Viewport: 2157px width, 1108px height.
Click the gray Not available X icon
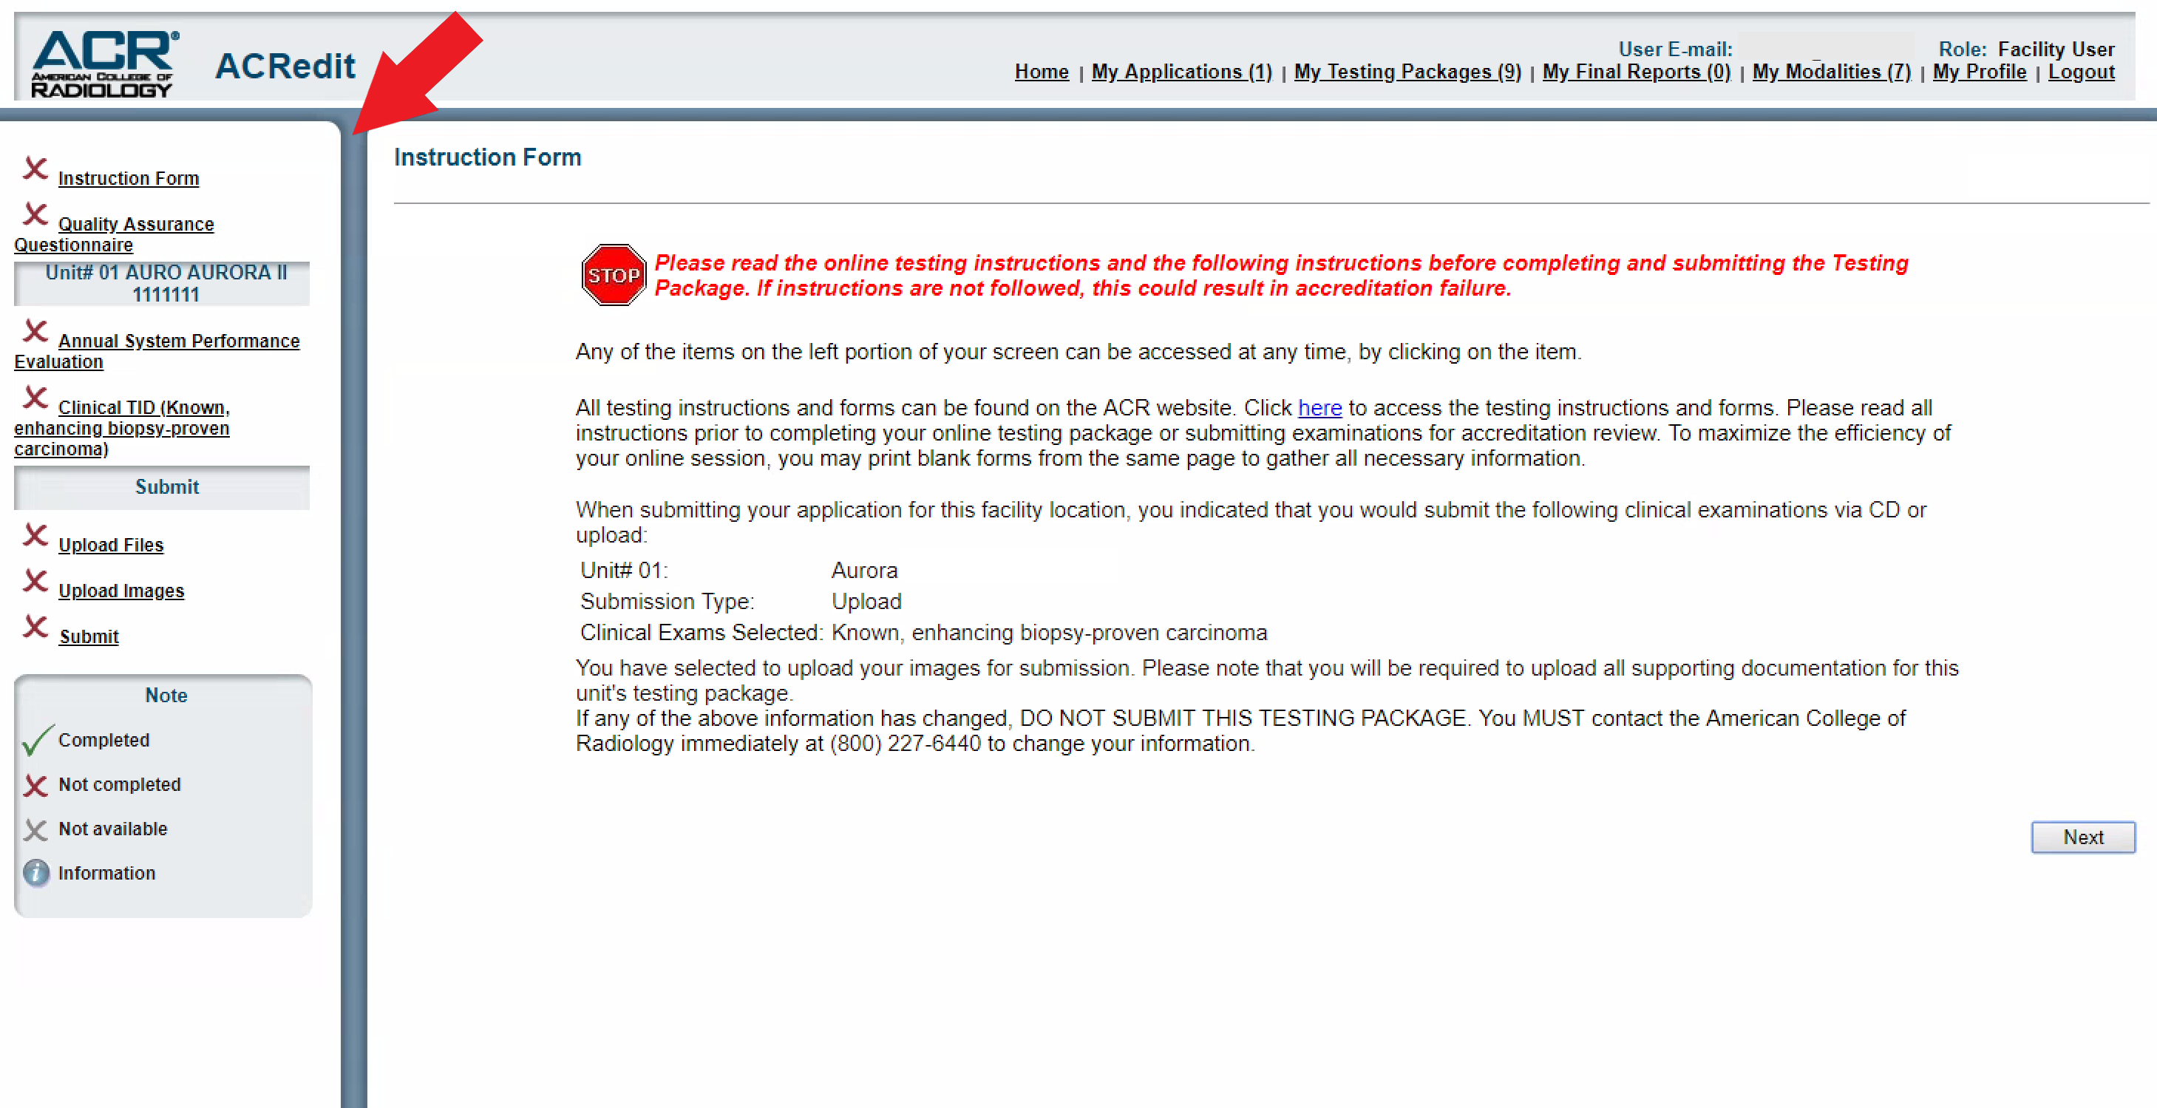click(x=35, y=829)
